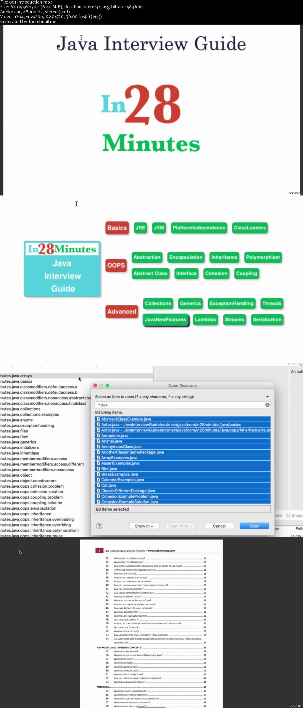Select the inutes.java.object.constructors package row
Image resolution: width=303 pixels, height=708 pixels.
click(x=28, y=481)
